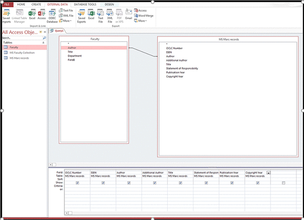Export via Email
Image resolution: width=304 pixels, height=220 pixels.
click(x=129, y=15)
